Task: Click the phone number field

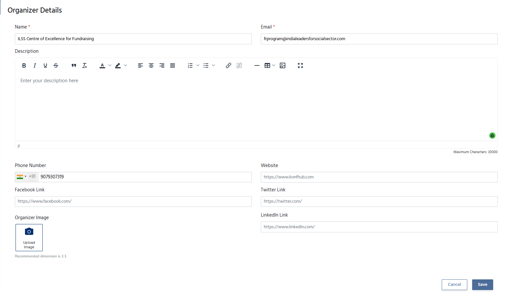Action: point(145,177)
